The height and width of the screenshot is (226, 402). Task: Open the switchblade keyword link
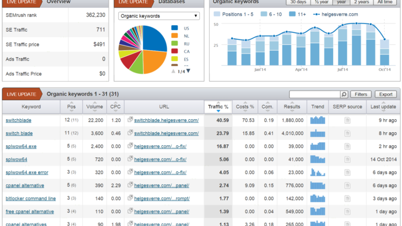coord(18,120)
